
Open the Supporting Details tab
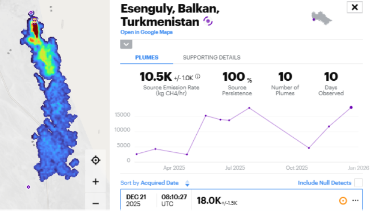tap(211, 58)
